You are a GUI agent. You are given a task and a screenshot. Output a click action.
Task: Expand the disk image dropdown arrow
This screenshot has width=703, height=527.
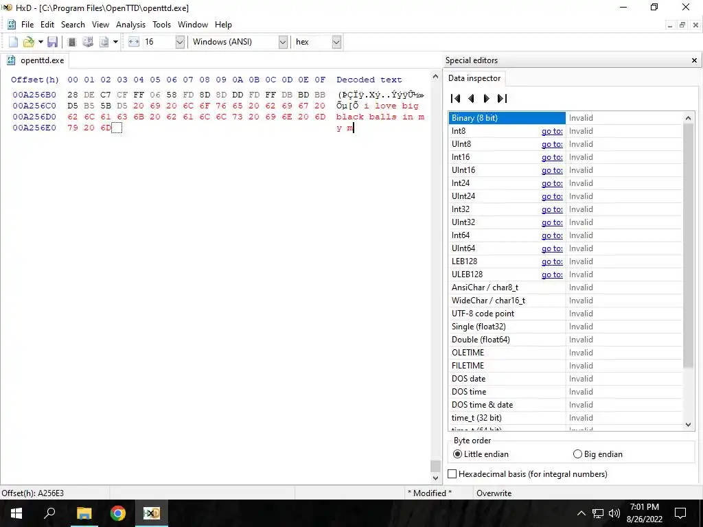pyautogui.click(x=115, y=42)
